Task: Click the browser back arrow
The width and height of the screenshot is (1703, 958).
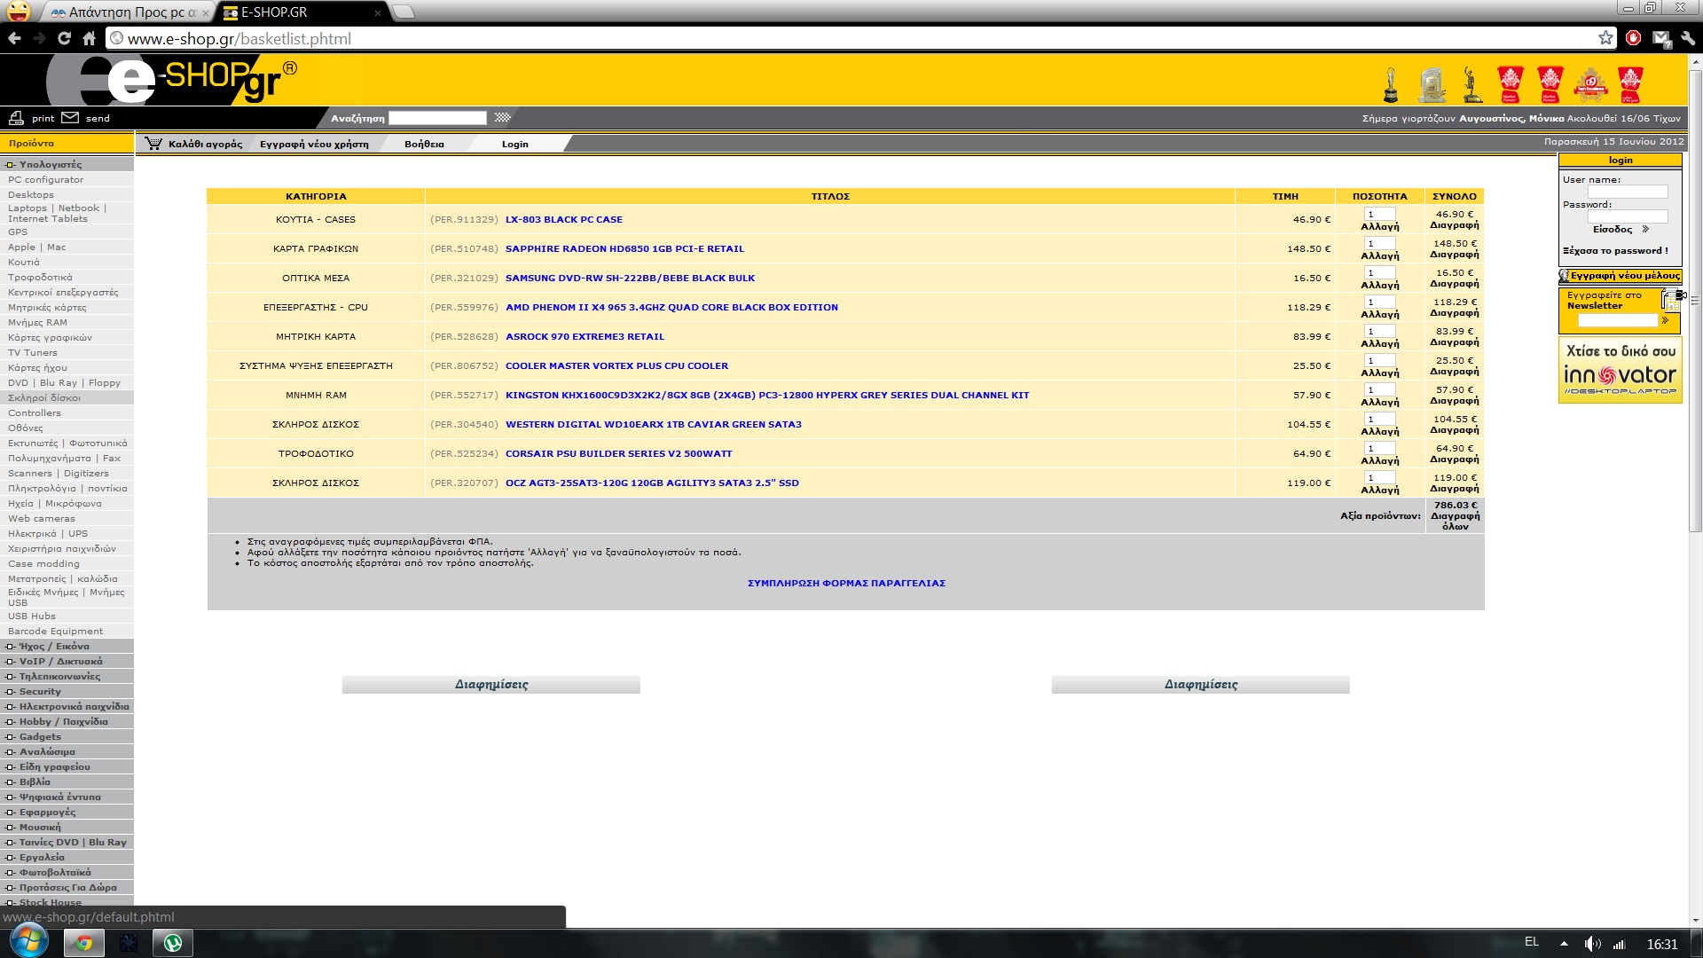Action: point(14,38)
